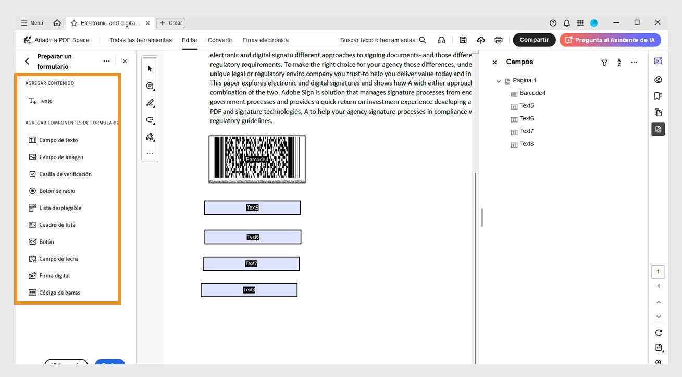
Task: Pick the selection arrow tool
Action: (x=150, y=69)
